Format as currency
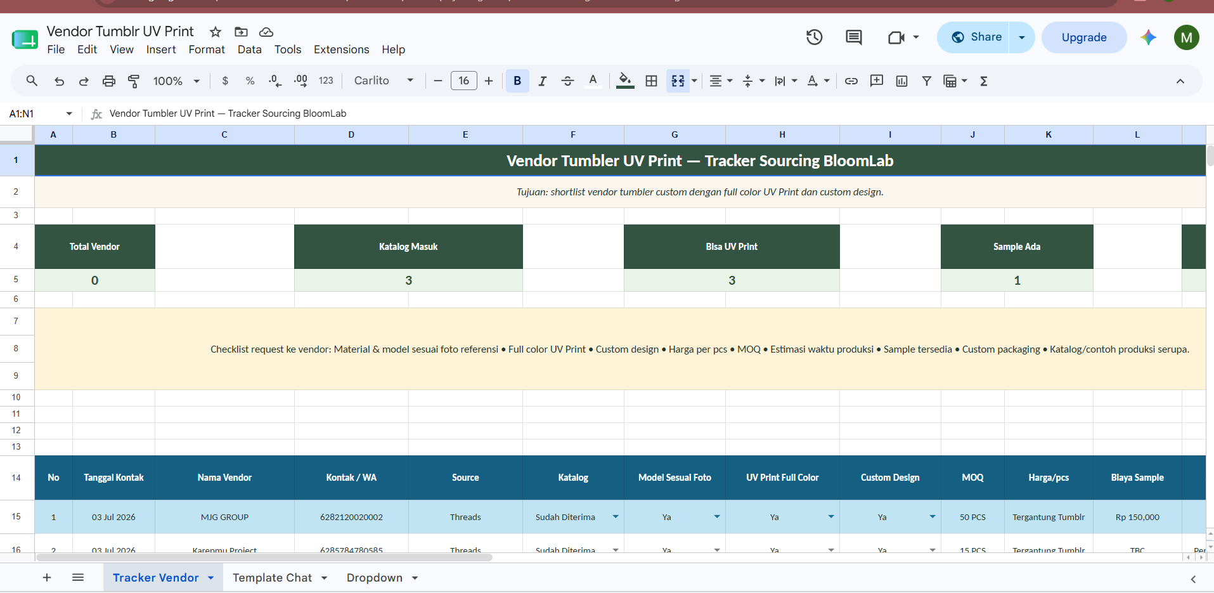The width and height of the screenshot is (1214, 593). click(225, 81)
